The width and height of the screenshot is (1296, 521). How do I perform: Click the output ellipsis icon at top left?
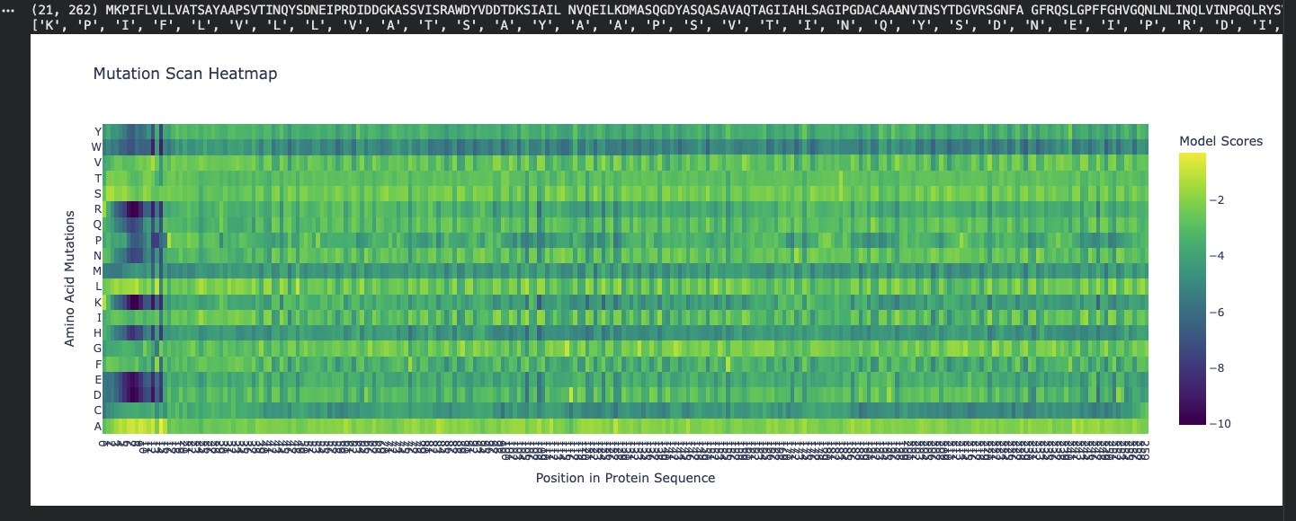click(9, 9)
